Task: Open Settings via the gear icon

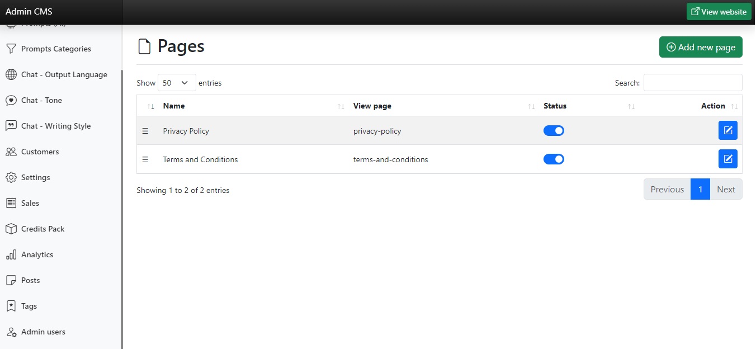Action: tap(11, 177)
